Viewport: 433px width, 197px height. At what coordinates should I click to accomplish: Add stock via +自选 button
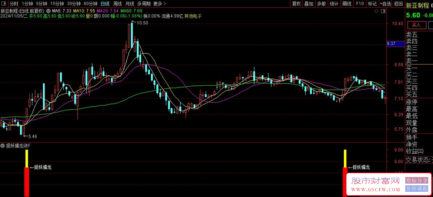(x=385, y=3)
